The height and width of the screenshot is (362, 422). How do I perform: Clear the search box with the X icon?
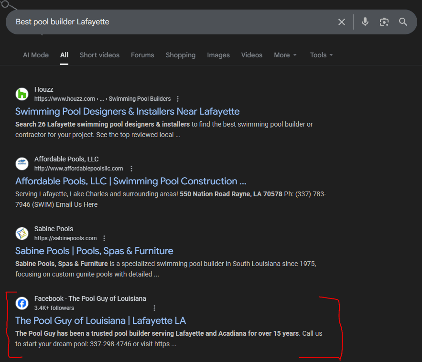tap(342, 21)
